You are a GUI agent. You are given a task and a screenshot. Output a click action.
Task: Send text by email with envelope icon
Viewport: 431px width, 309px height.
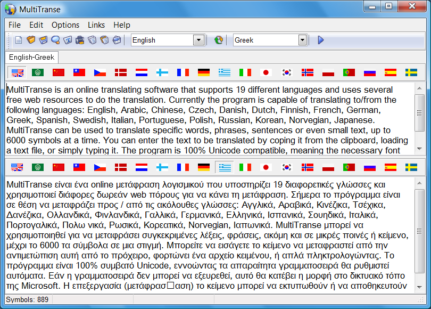tap(117, 40)
